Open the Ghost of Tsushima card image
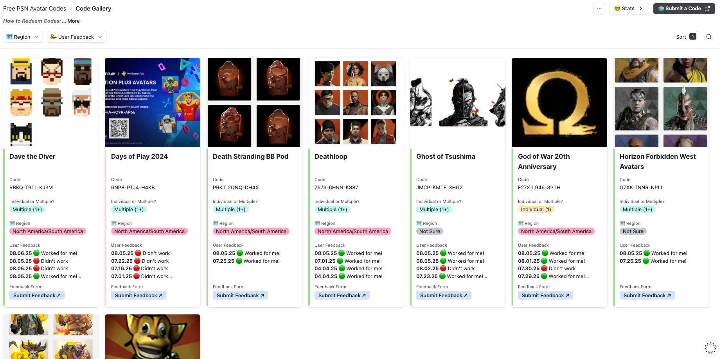Screen dimensions: 721x359 pyautogui.click(x=458, y=102)
